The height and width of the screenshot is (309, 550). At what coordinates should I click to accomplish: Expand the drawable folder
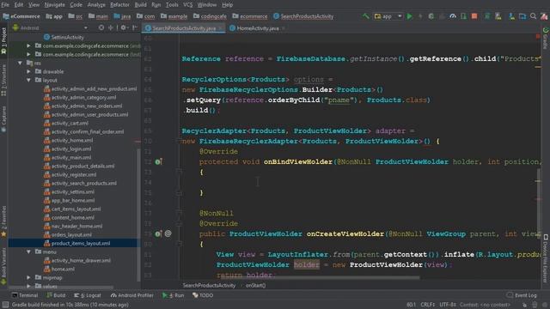point(28,71)
